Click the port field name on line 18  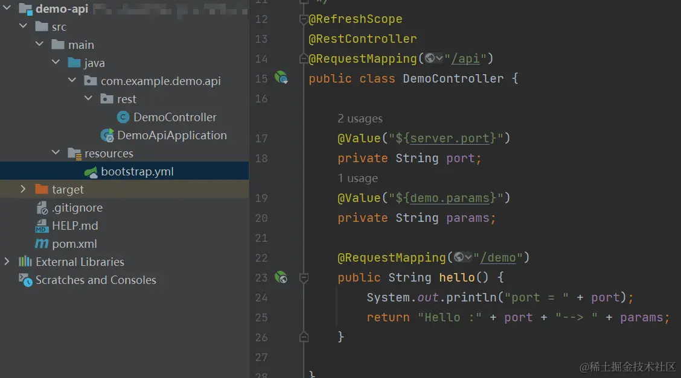point(461,158)
